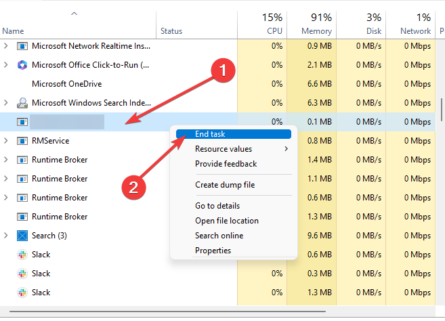This screenshot has height=321, width=445.
Task: Click the 6.6 MB memory cell
Action: 312,84
